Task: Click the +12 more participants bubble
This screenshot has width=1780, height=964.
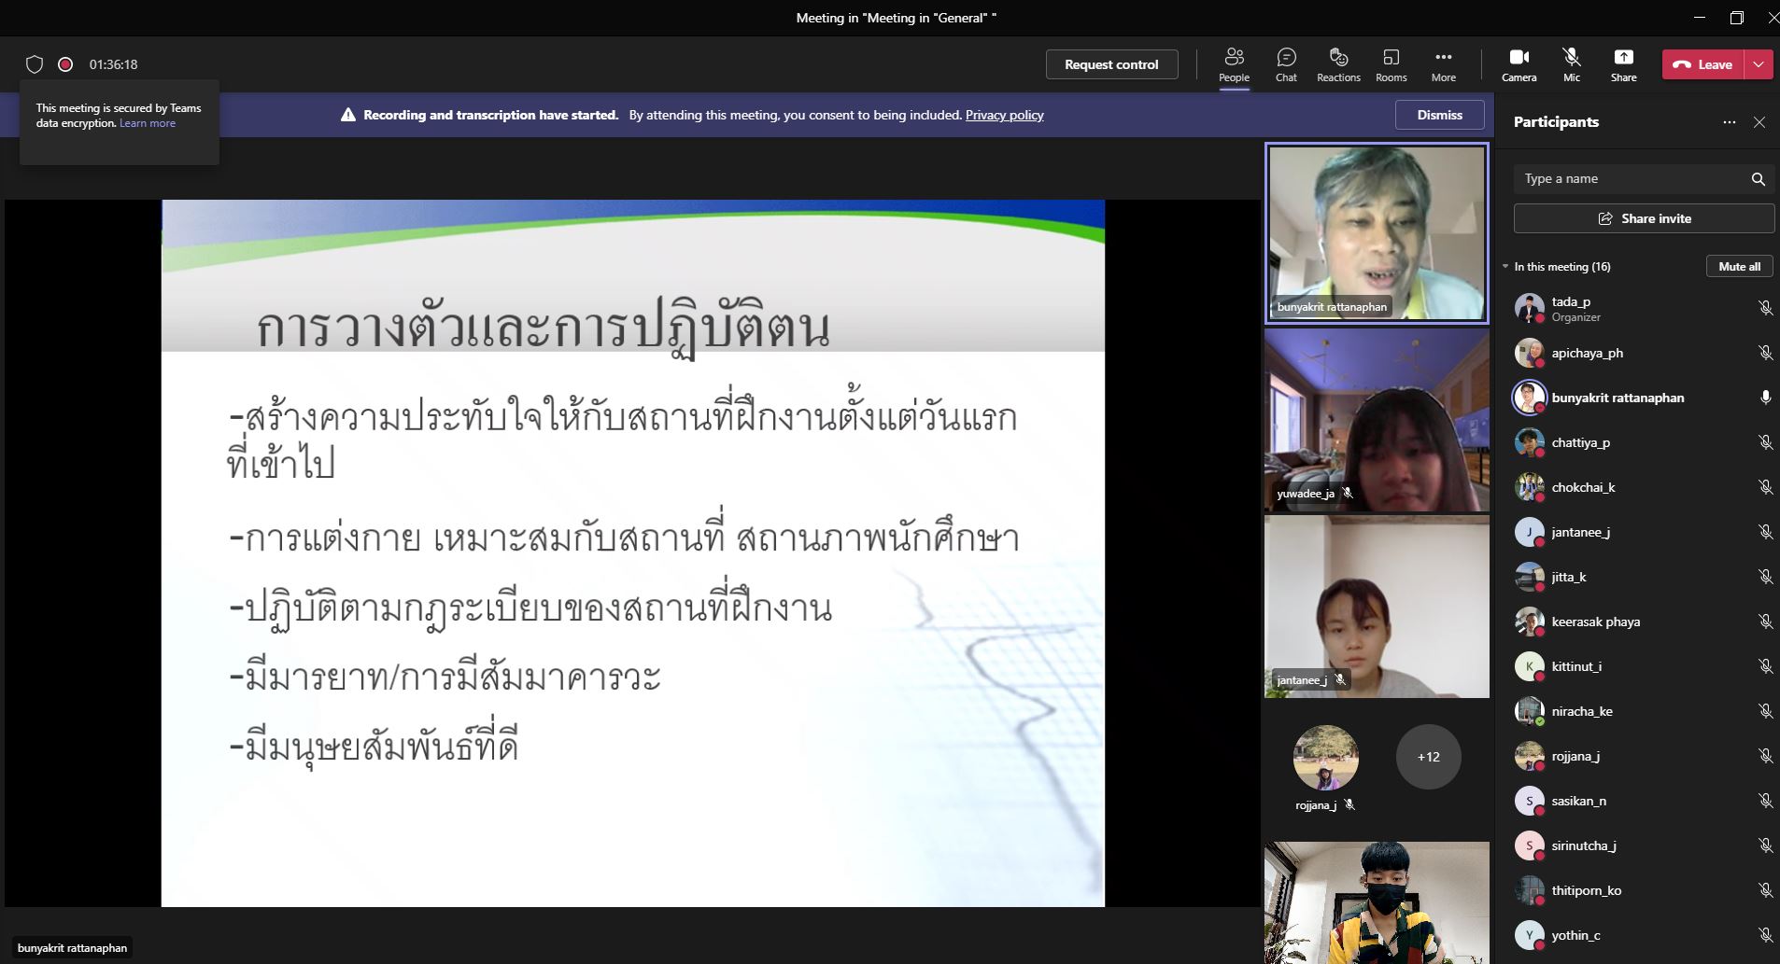Action: 1428,757
